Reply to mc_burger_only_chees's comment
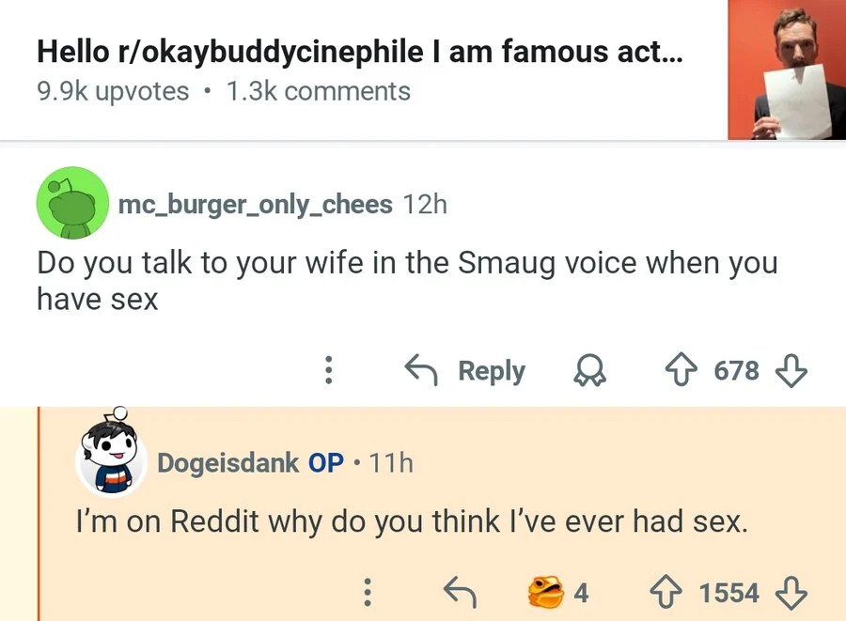846x621 pixels. [x=464, y=371]
